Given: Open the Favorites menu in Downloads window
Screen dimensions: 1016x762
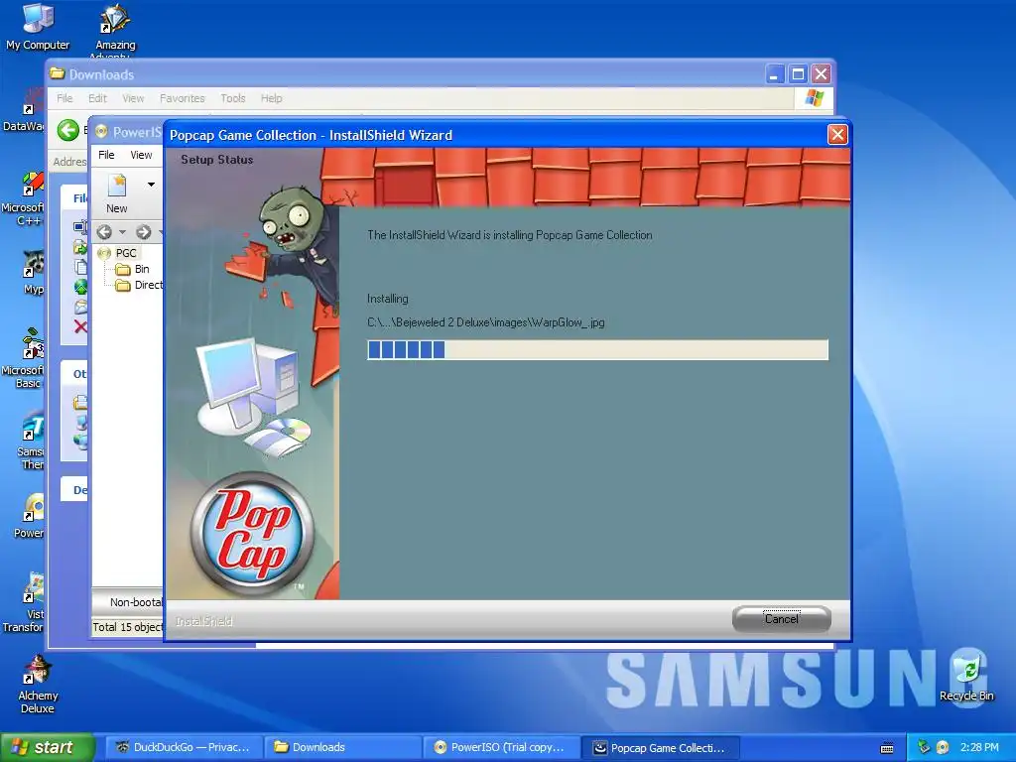Looking at the screenshot, I should 183,98.
